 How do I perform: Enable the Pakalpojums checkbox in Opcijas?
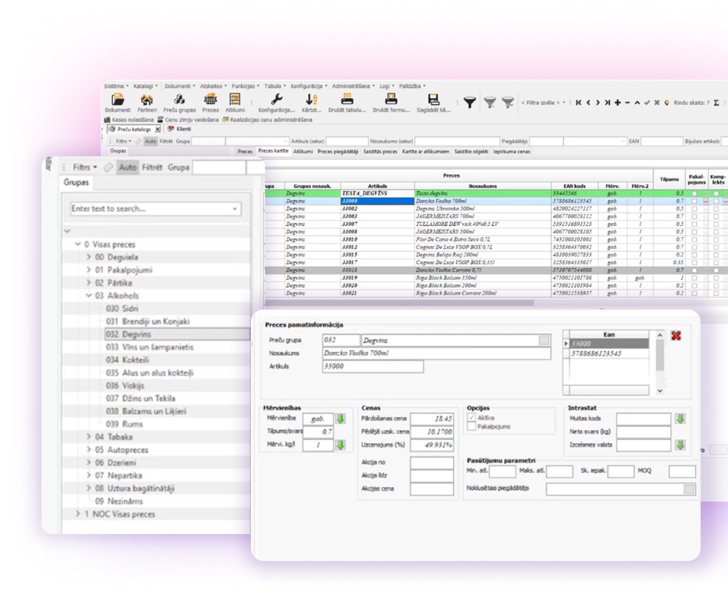pyautogui.click(x=472, y=426)
